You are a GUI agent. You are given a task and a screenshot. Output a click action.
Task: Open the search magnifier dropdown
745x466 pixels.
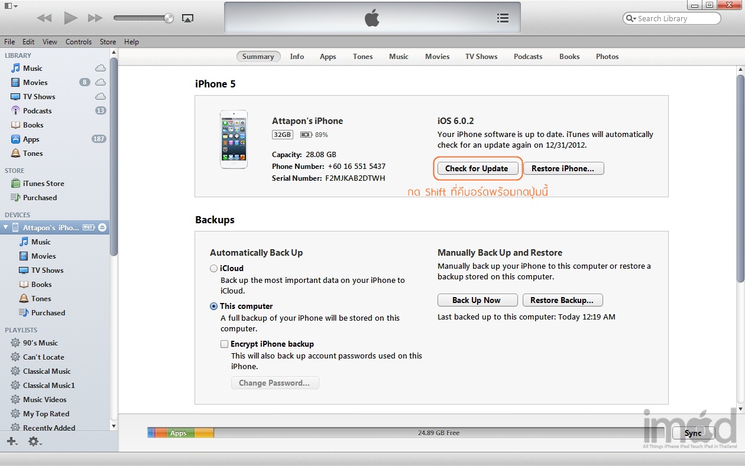(x=630, y=18)
